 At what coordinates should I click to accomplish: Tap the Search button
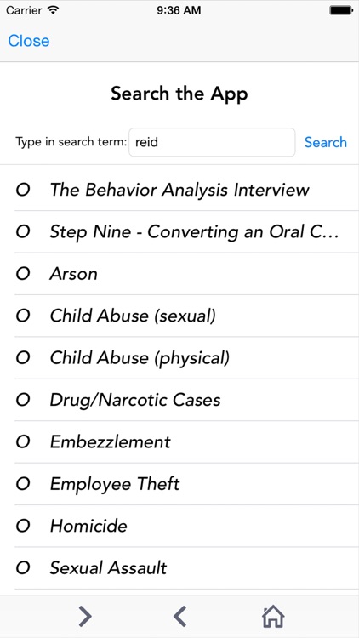326,142
